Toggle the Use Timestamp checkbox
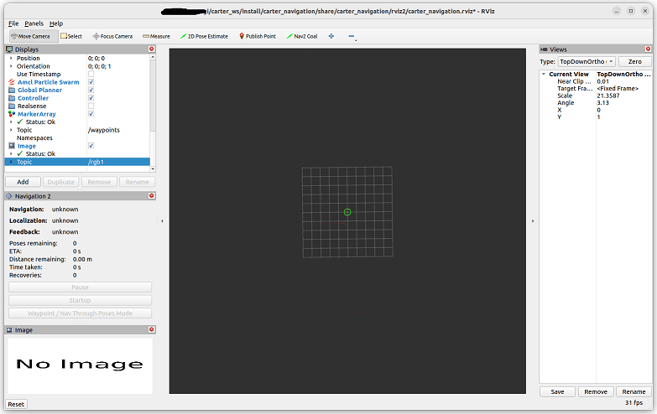The height and width of the screenshot is (414, 657). pyautogui.click(x=91, y=74)
